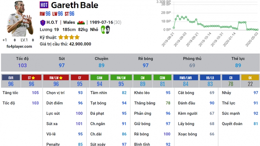
Task: Select the CAM position tile
Action: pos(100,81)
